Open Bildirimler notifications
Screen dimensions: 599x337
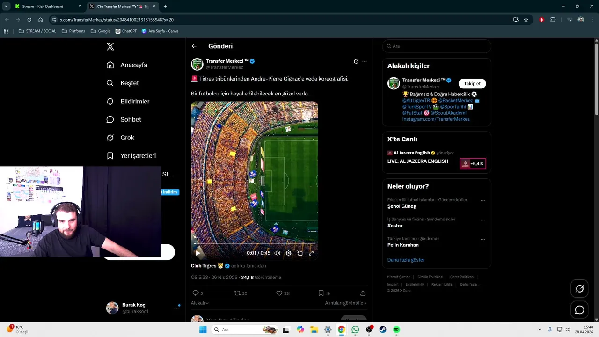(128, 101)
